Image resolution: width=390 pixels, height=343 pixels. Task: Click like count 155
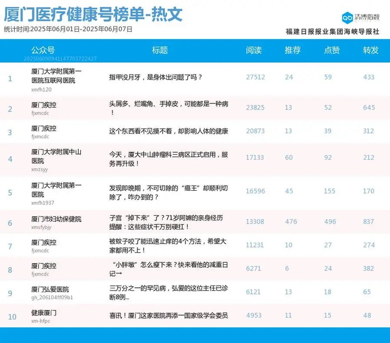tap(330, 191)
